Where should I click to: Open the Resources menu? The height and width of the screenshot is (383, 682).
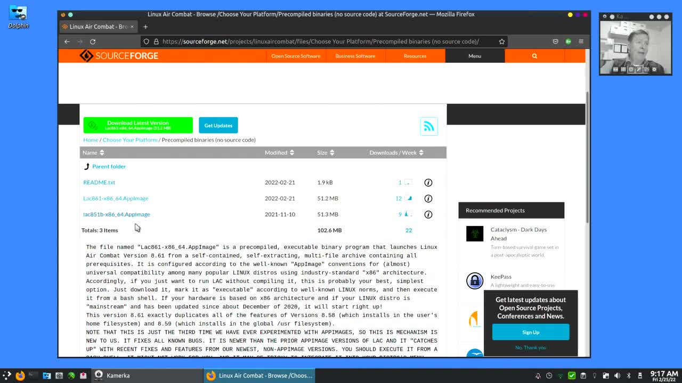(x=415, y=56)
